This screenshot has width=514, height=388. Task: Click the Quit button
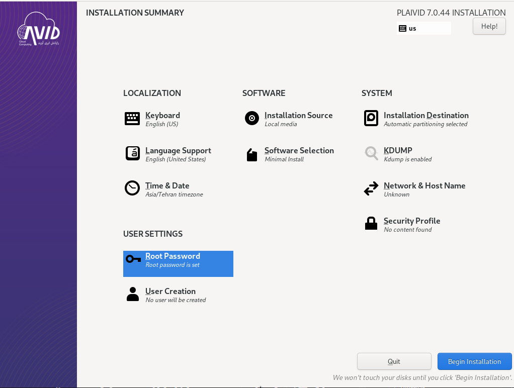394,361
